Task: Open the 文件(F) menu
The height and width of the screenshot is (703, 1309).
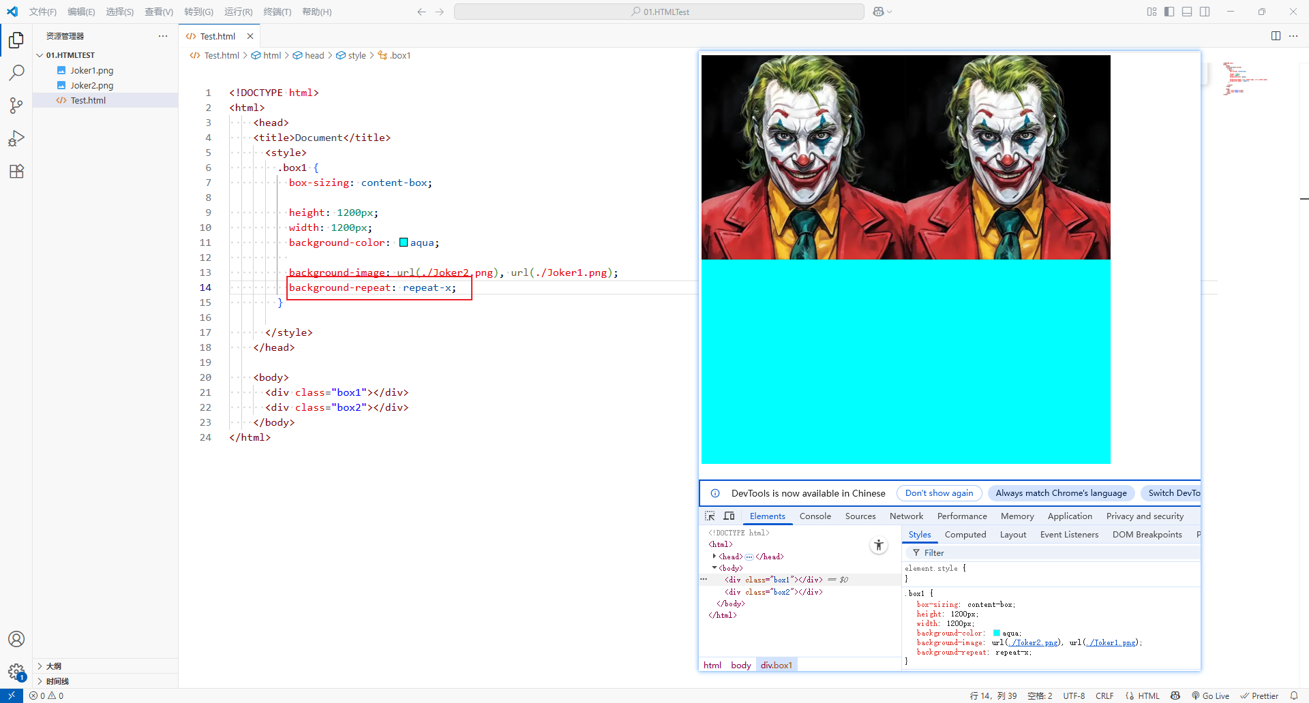Action: (43, 12)
